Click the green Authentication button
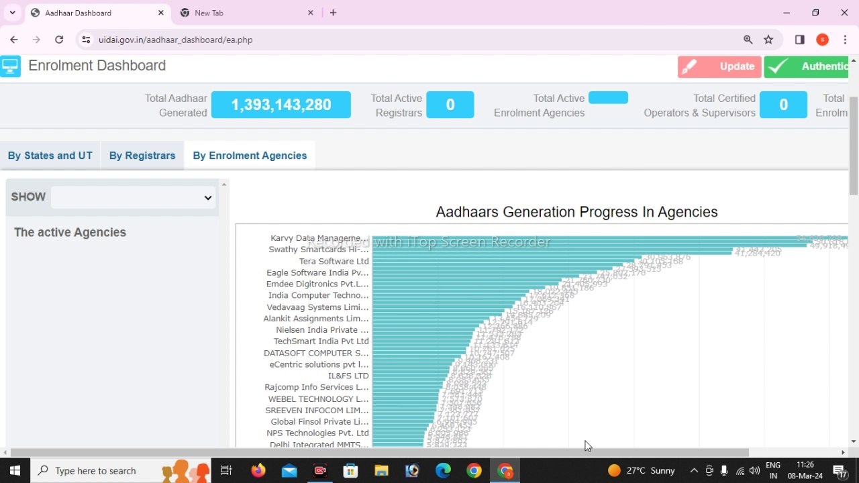 pyautogui.click(x=809, y=66)
